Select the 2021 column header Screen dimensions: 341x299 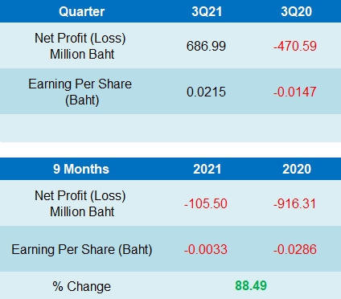207,169
